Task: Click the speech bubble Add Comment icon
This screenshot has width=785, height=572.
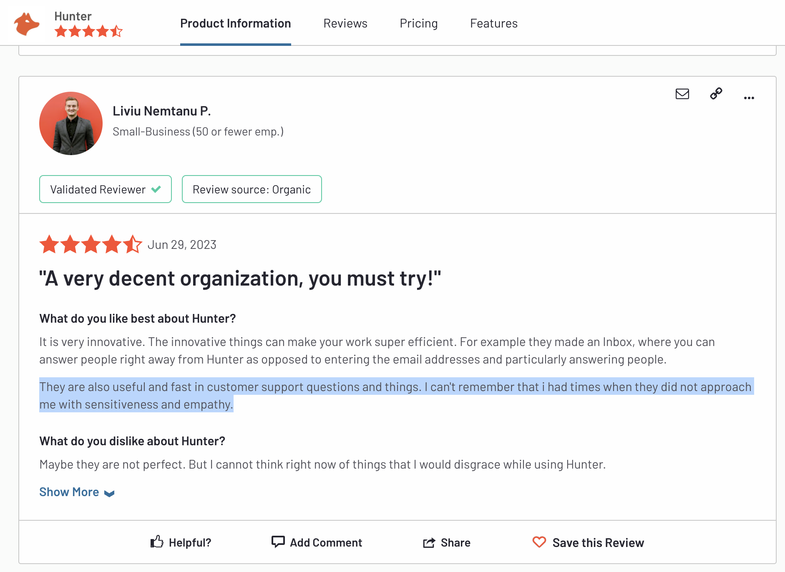Action: 278,542
